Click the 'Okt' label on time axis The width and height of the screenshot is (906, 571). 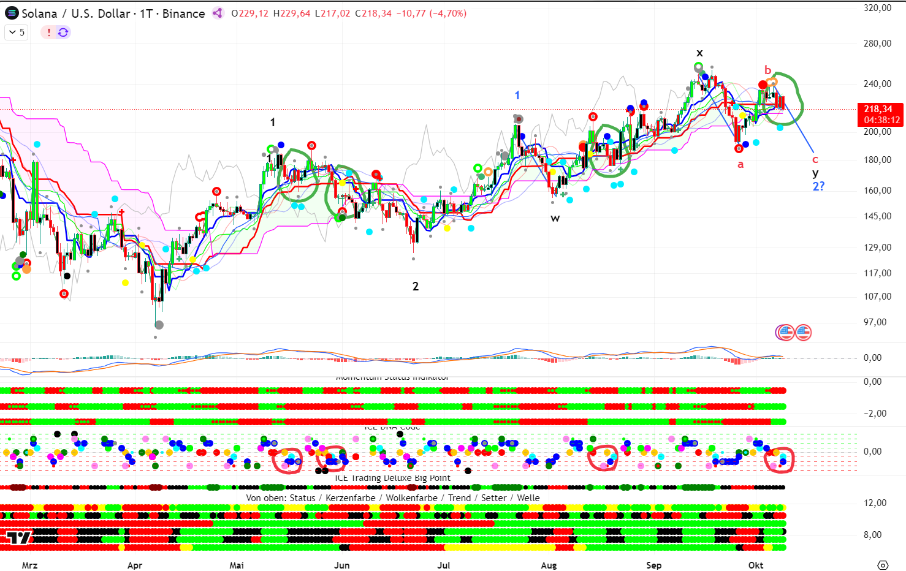(x=756, y=565)
